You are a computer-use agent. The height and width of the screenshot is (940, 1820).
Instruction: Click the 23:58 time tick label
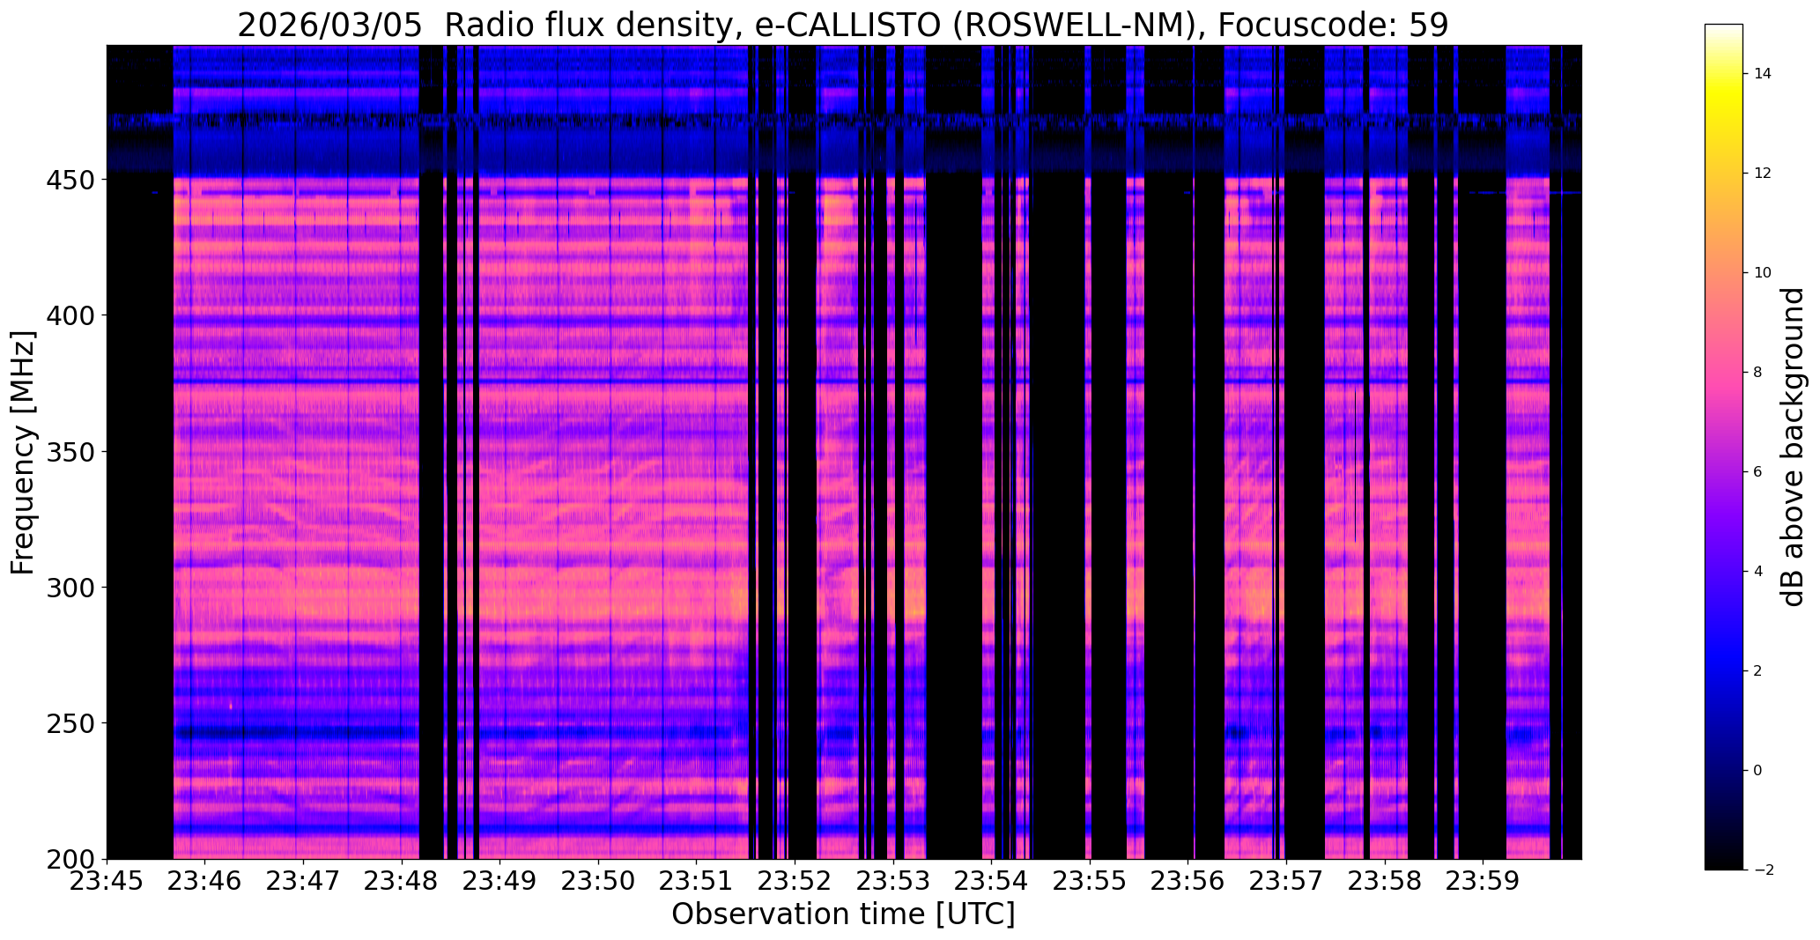(x=1386, y=882)
